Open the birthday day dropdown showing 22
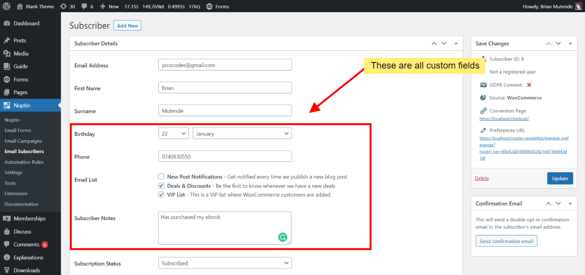Image resolution: width=585 pixels, height=275 pixels. [x=173, y=133]
